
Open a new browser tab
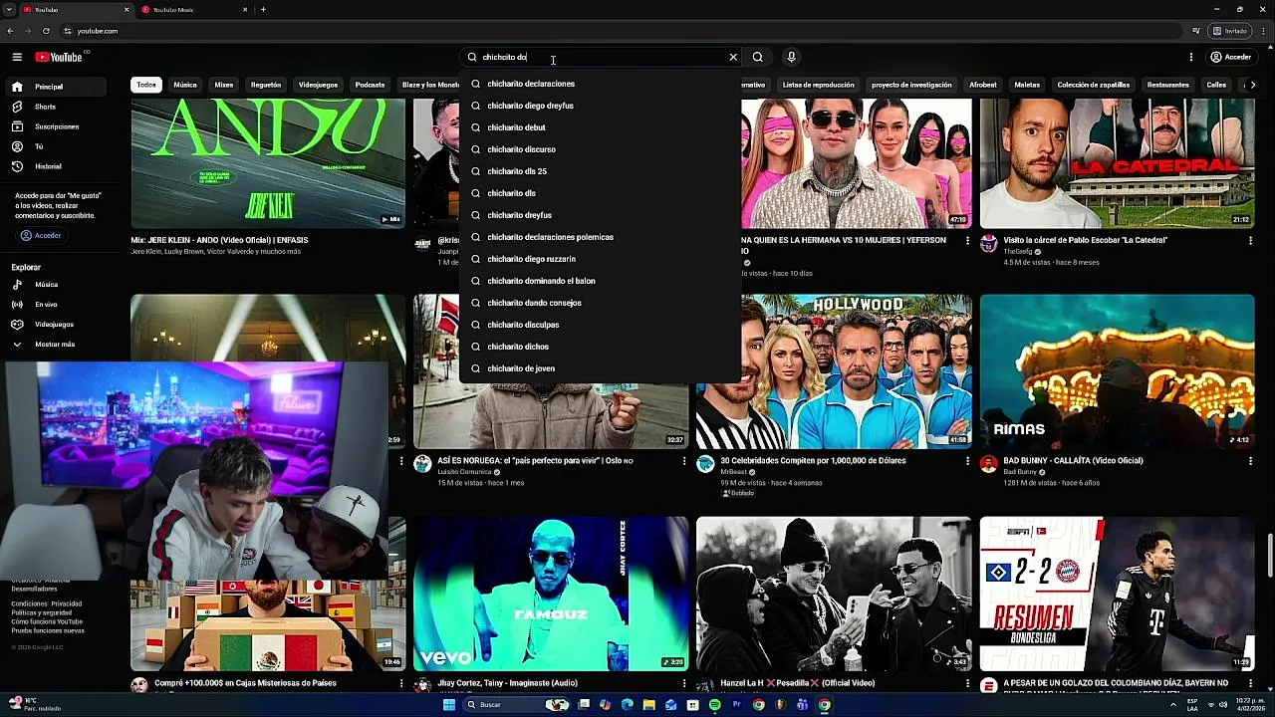263,10
